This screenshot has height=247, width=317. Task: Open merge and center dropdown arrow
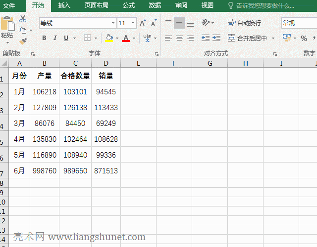tap(273, 38)
